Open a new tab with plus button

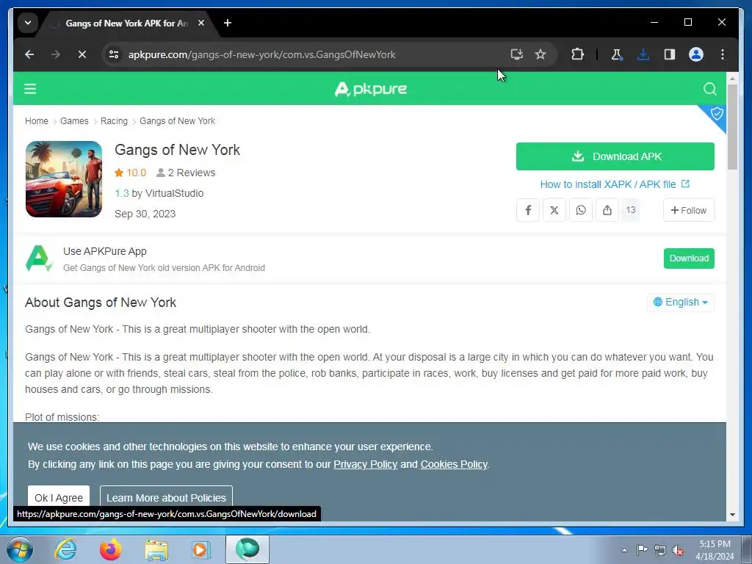point(228,23)
